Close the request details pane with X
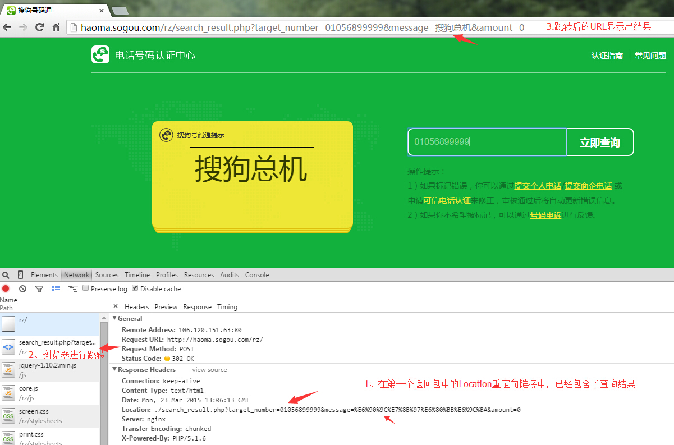Viewport: 674px width, 445px height. point(116,306)
